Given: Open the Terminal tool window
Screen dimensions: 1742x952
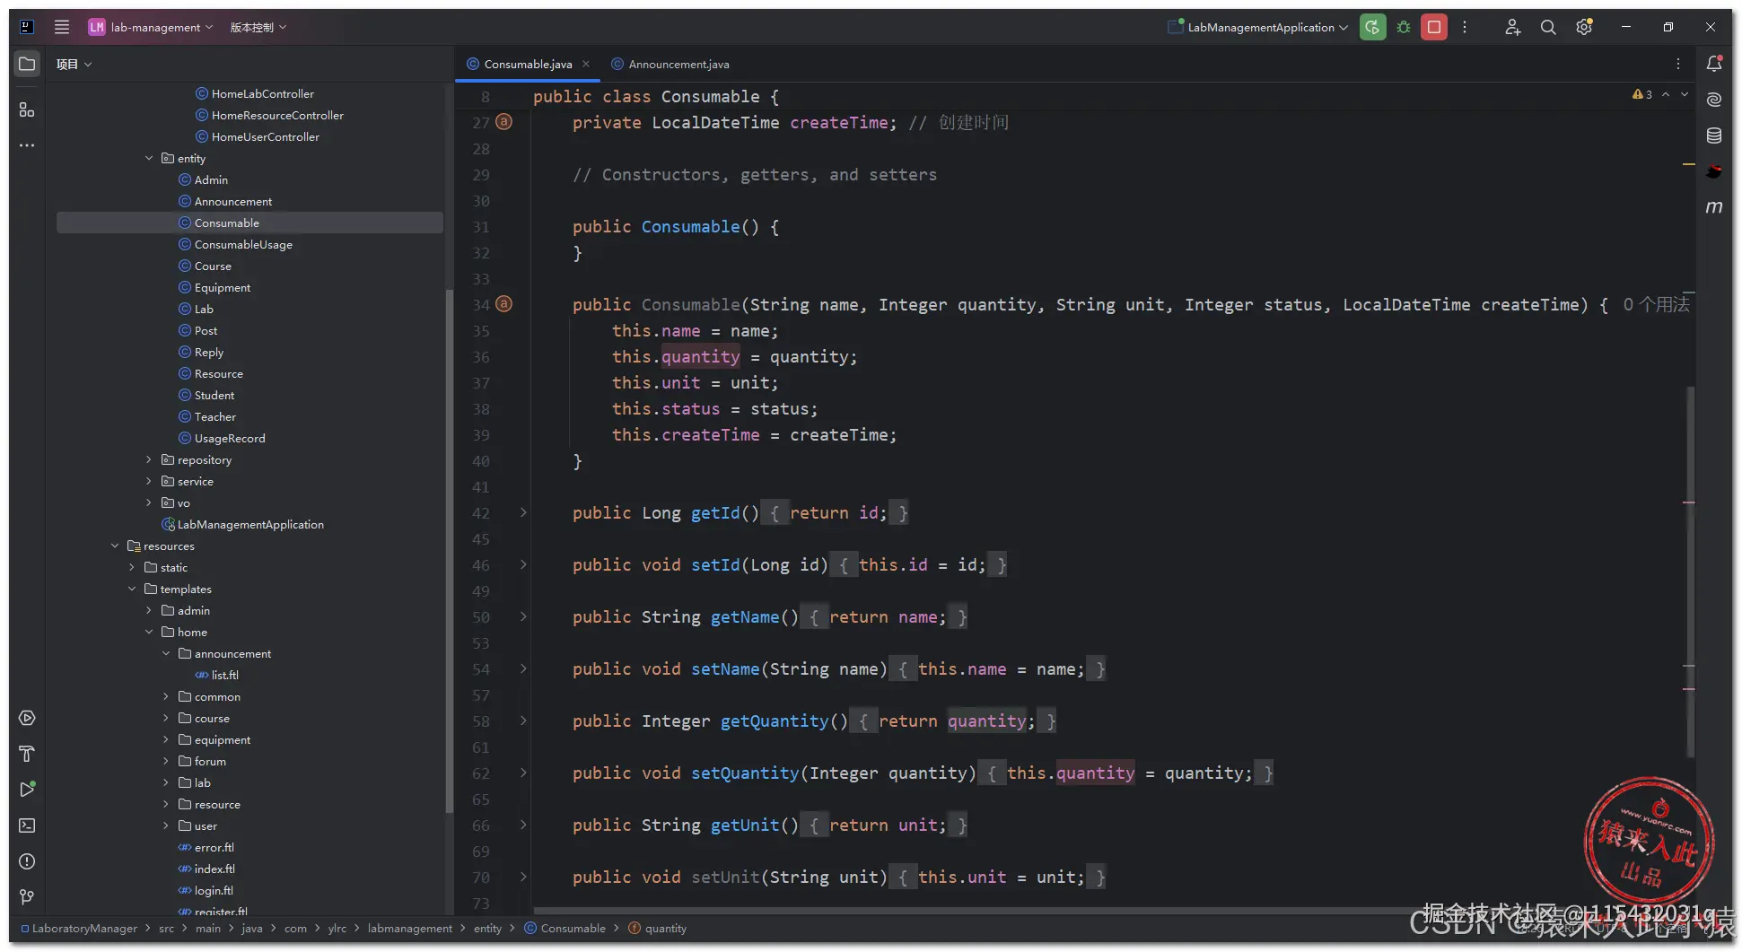Looking at the screenshot, I should [27, 825].
